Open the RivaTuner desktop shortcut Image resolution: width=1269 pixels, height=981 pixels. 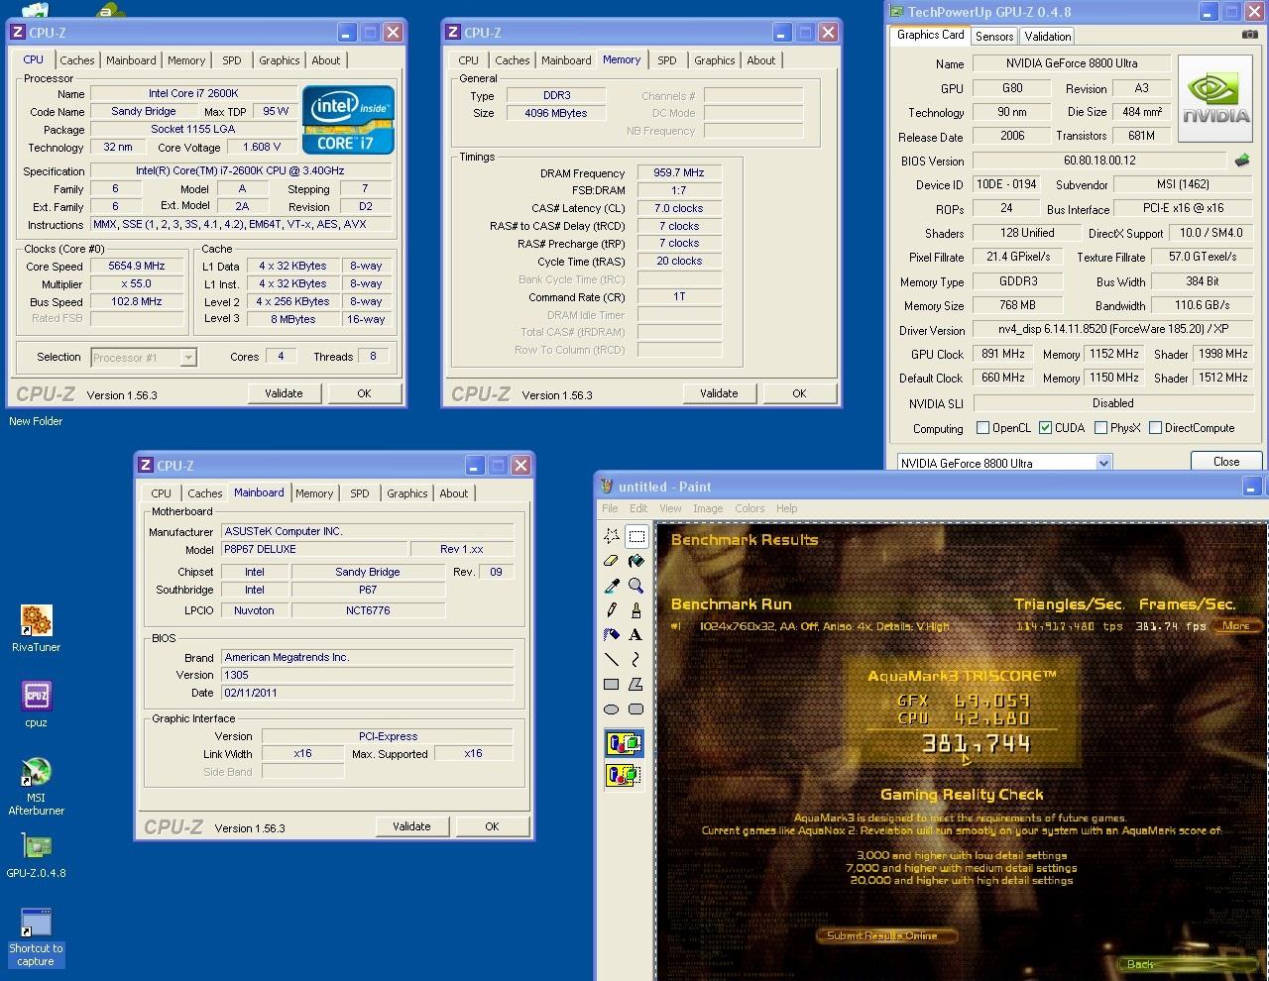36,629
